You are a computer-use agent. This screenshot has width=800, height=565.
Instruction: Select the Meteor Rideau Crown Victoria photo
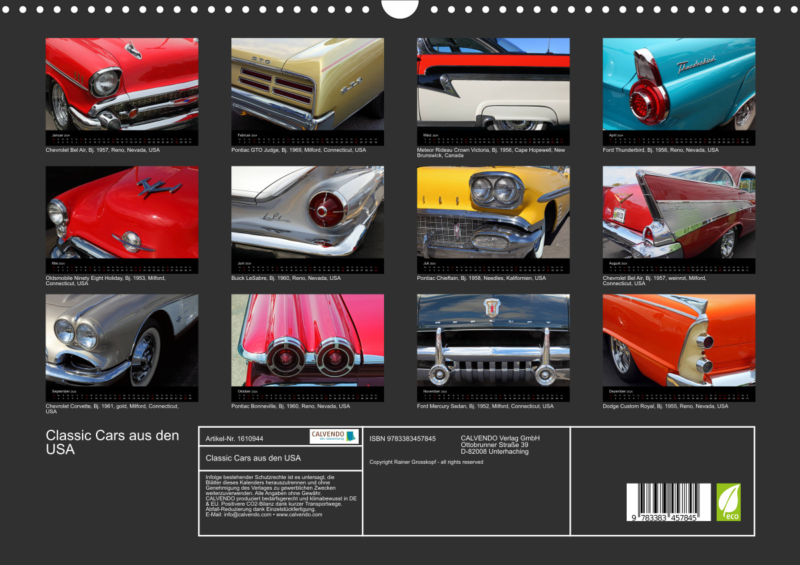click(493, 84)
